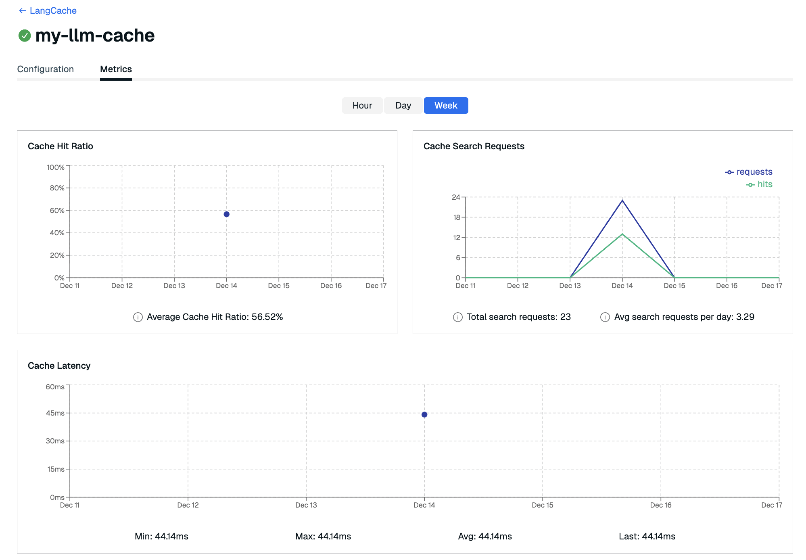
Task: Set time range to Day
Action: [403, 106]
